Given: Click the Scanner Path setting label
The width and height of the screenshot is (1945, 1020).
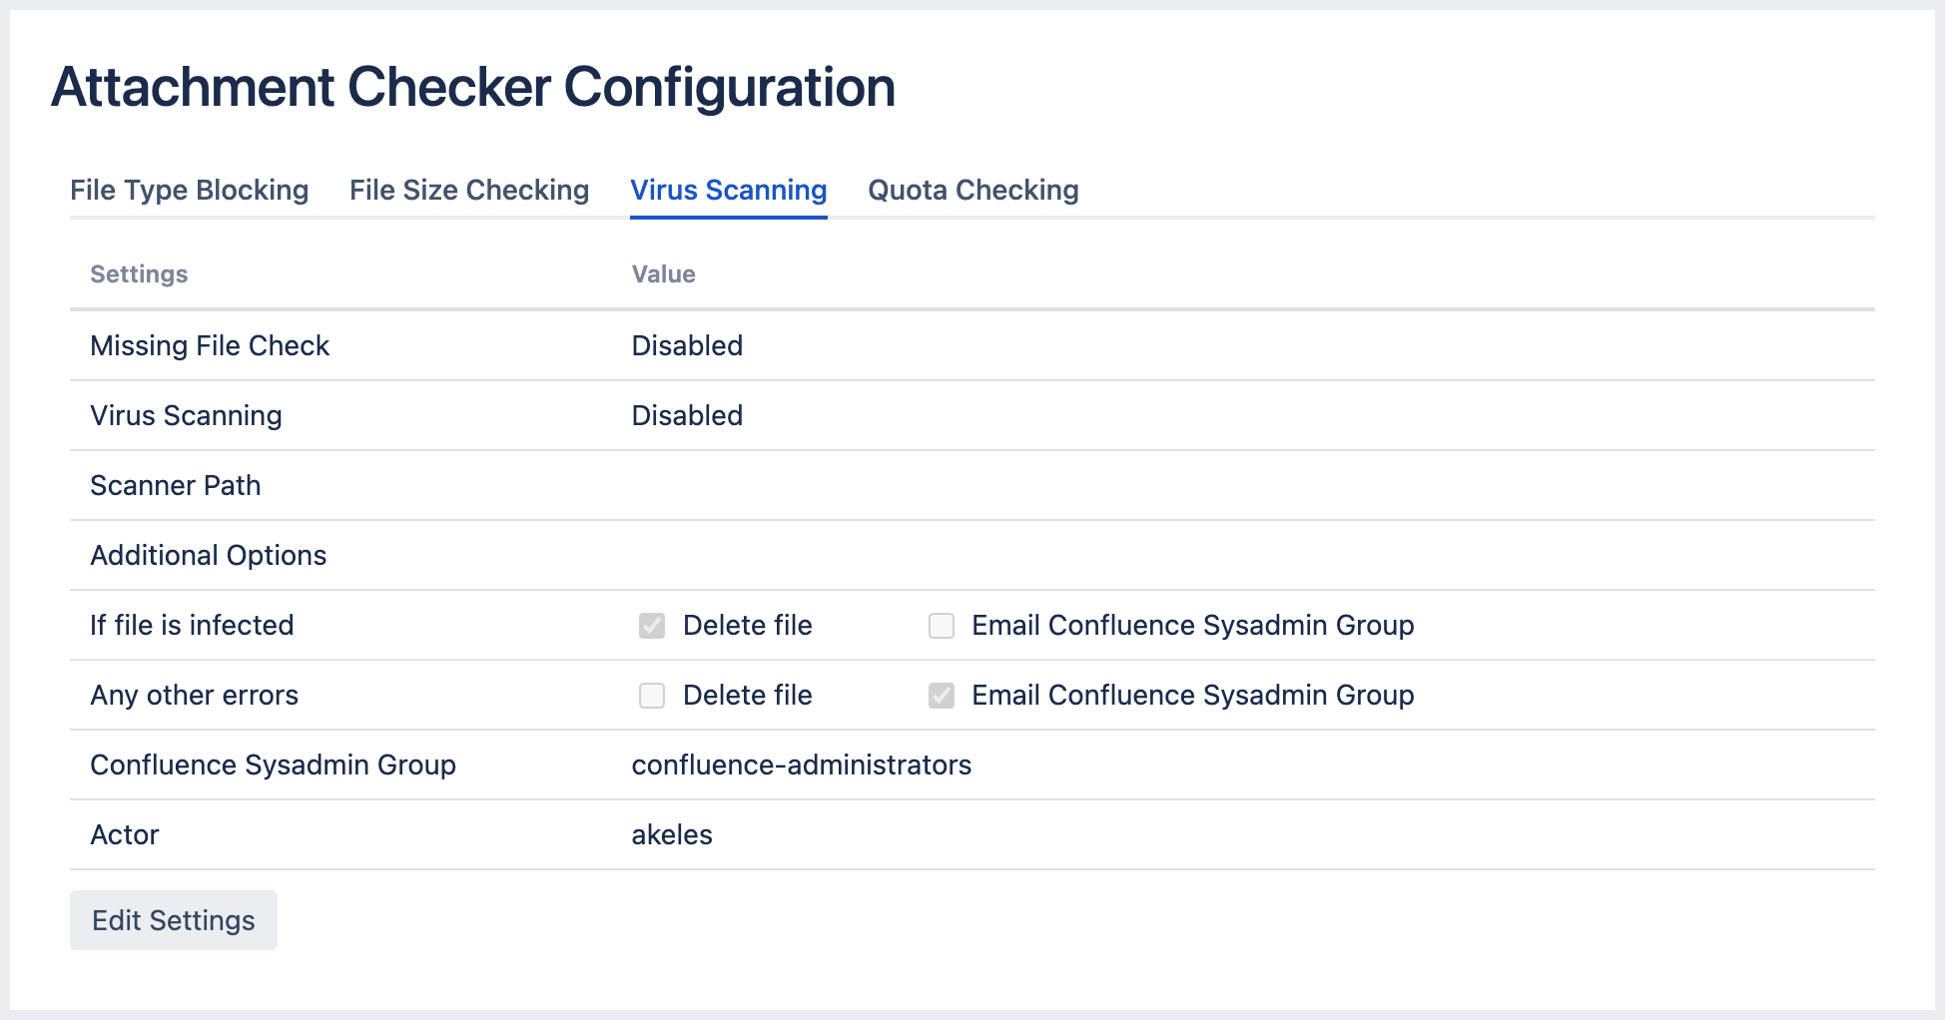Looking at the screenshot, I should (176, 485).
